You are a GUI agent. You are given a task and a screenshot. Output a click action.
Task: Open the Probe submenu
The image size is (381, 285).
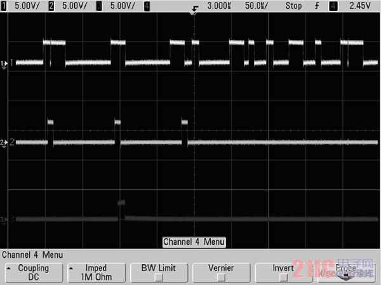pos(346,272)
